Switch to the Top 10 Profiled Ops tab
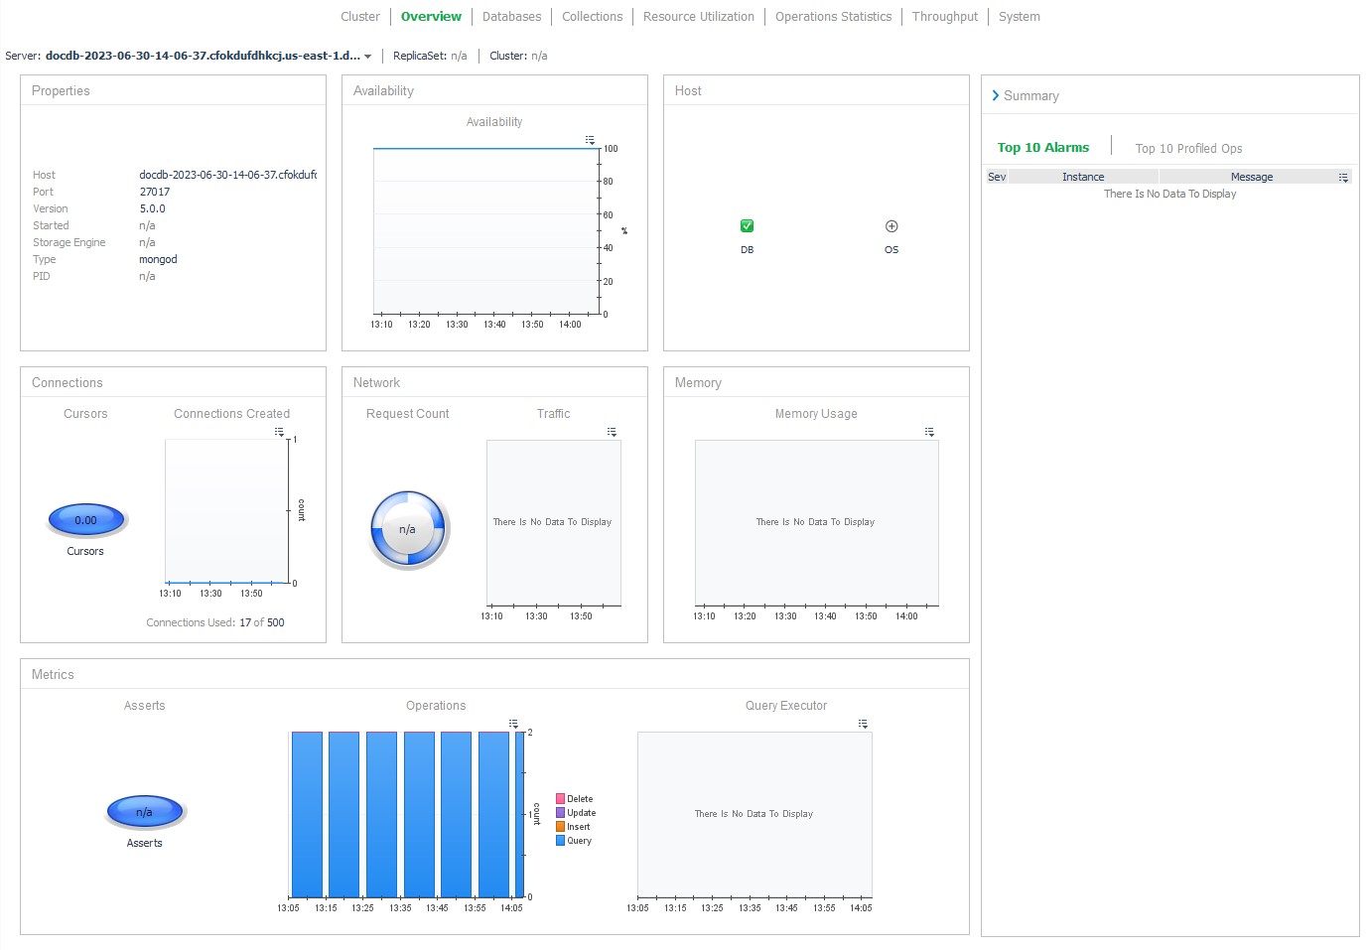1370x950 pixels. [1188, 148]
